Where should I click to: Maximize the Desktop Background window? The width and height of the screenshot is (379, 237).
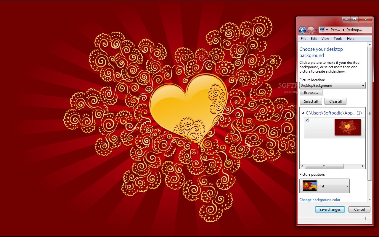354,19
